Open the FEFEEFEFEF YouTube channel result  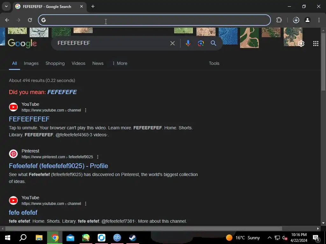[x=29, y=119]
